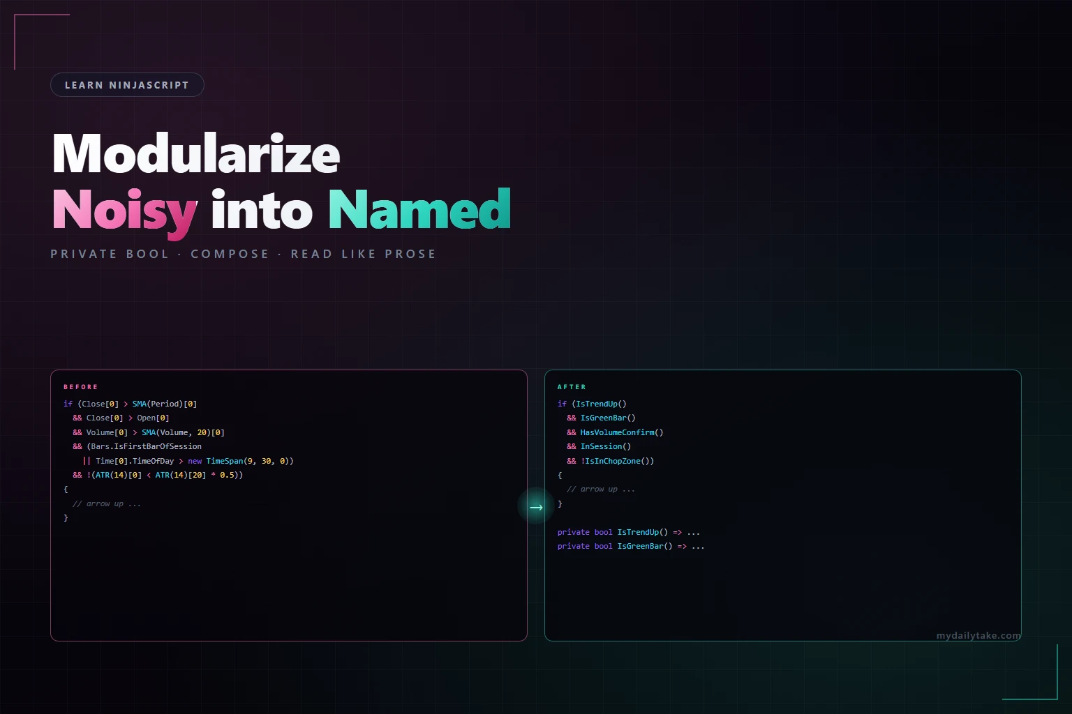Screen dimensions: 1072x714
Task: Click the teal word Named
Action: 419,209
